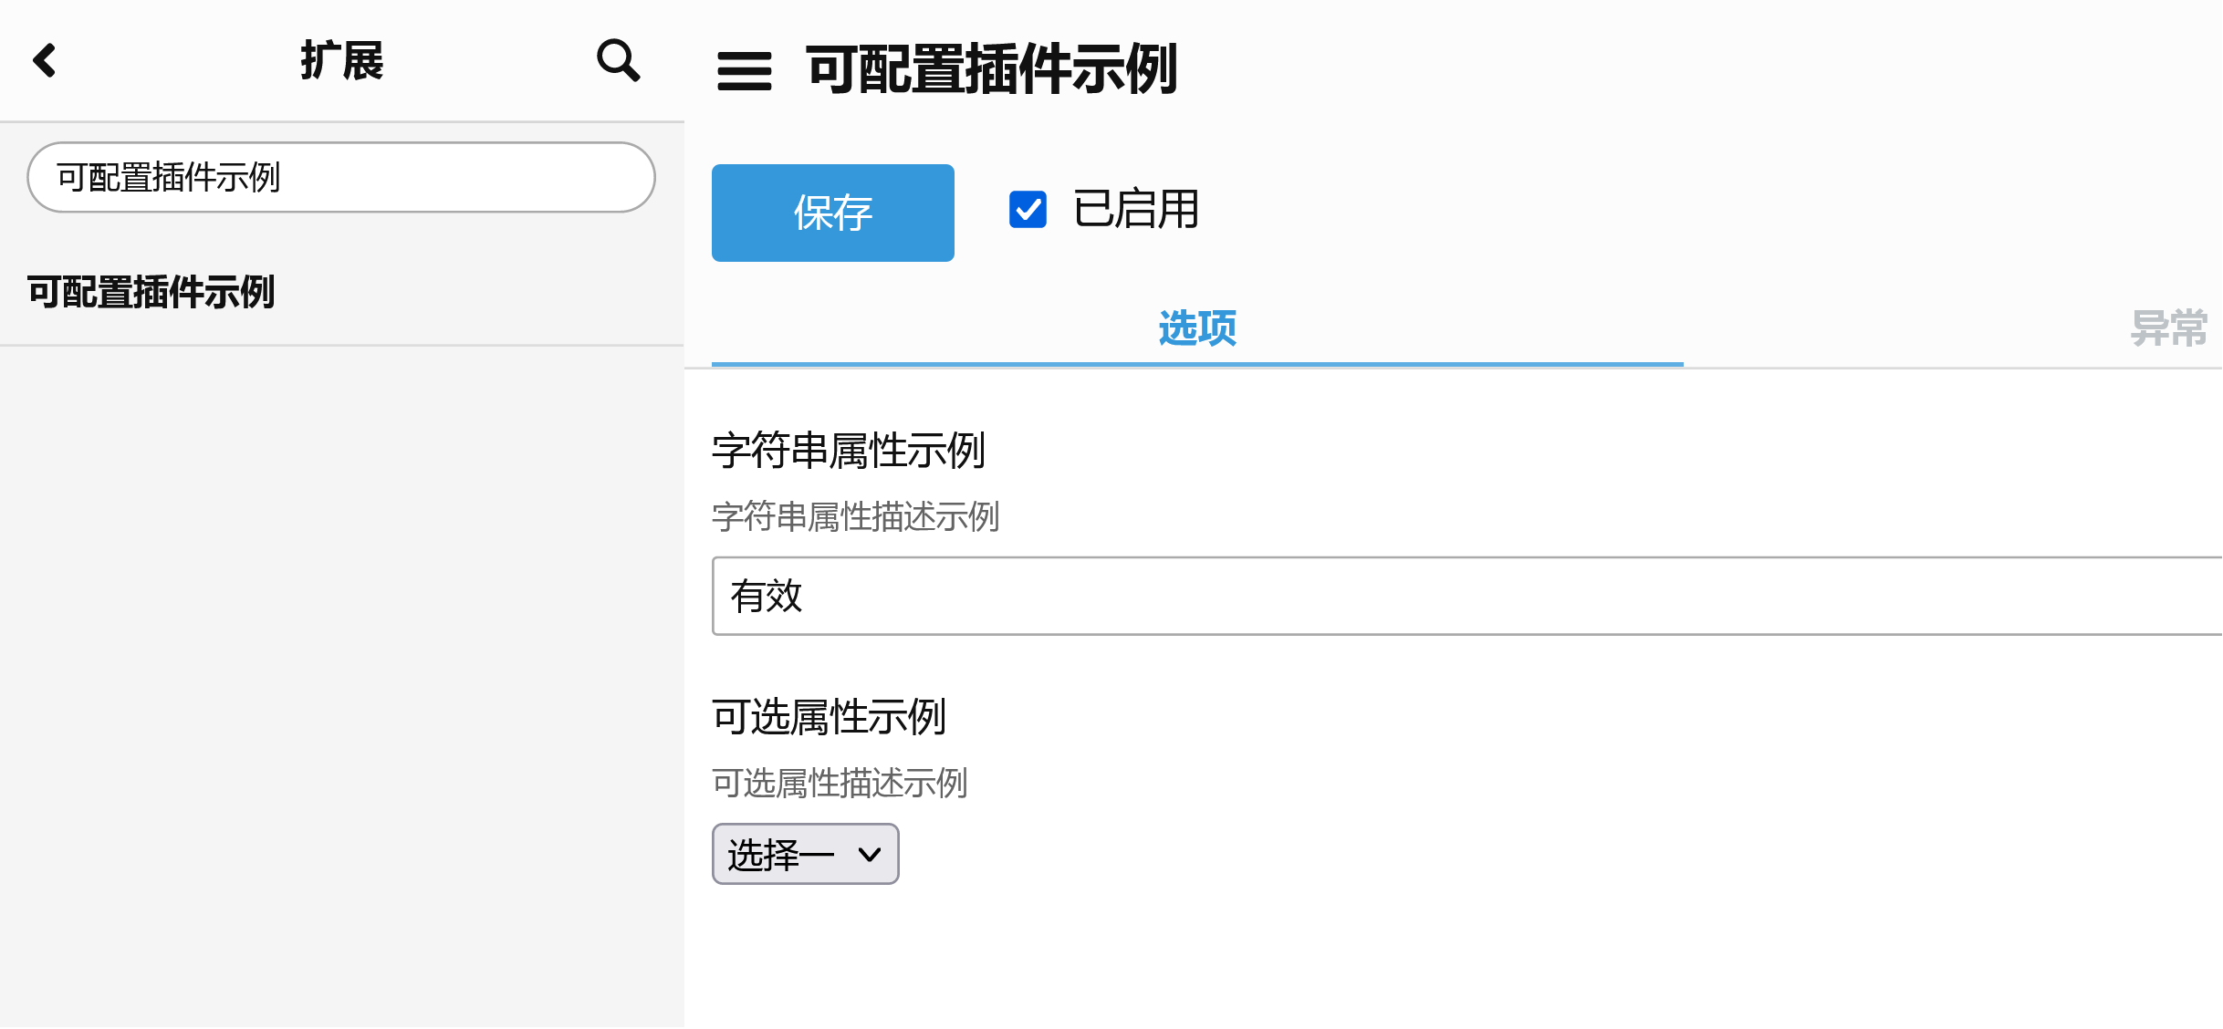Screen dimensions: 2223x1029
Task: Focus the sidebar search input box
Action: coord(341,177)
